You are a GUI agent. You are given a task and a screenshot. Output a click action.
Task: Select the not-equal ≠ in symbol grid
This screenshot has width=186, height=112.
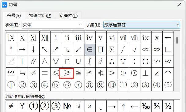coord(34,73)
